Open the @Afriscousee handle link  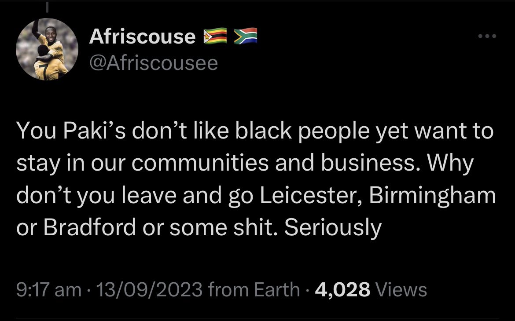pyautogui.click(x=153, y=63)
